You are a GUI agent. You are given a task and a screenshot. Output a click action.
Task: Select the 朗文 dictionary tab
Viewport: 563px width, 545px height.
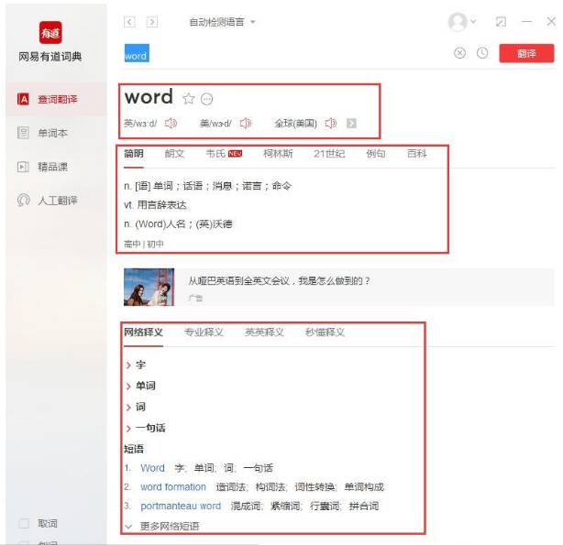(174, 154)
